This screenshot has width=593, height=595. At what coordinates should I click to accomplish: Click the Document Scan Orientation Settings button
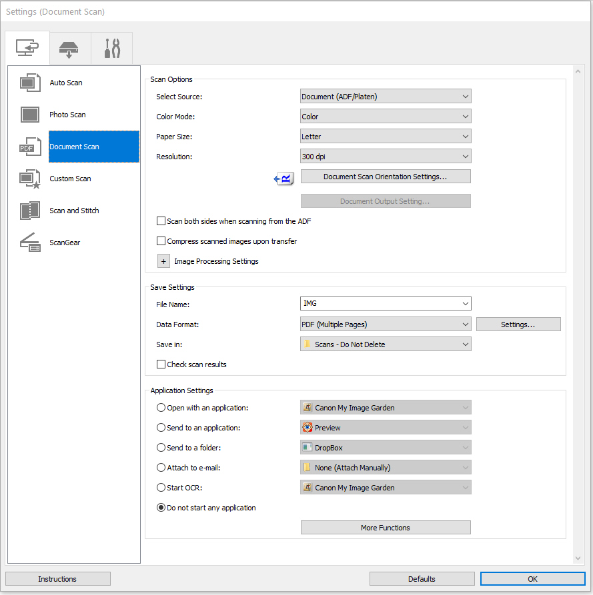tap(386, 177)
